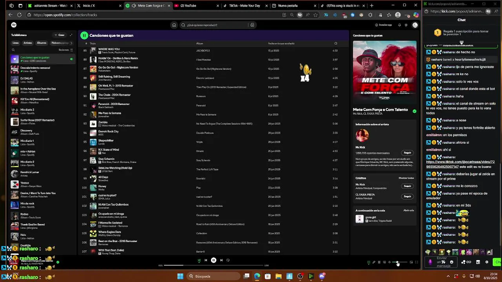502x282 pixels.
Task: Click the green saved checkmark beside Mete Com Força
Action: pyautogui.click(x=414, y=111)
